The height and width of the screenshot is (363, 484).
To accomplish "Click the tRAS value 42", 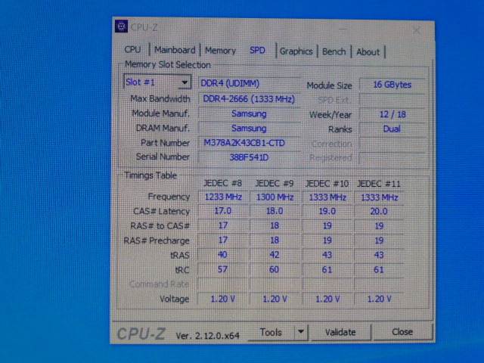I will 275,255.
